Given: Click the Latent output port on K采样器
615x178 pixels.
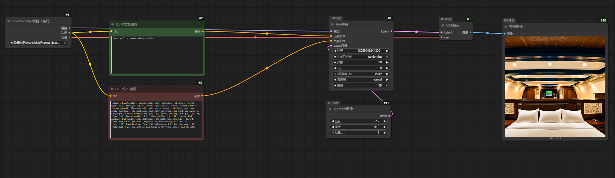Looking at the screenshot, I should pyautogui.click(x=391, y=31).
